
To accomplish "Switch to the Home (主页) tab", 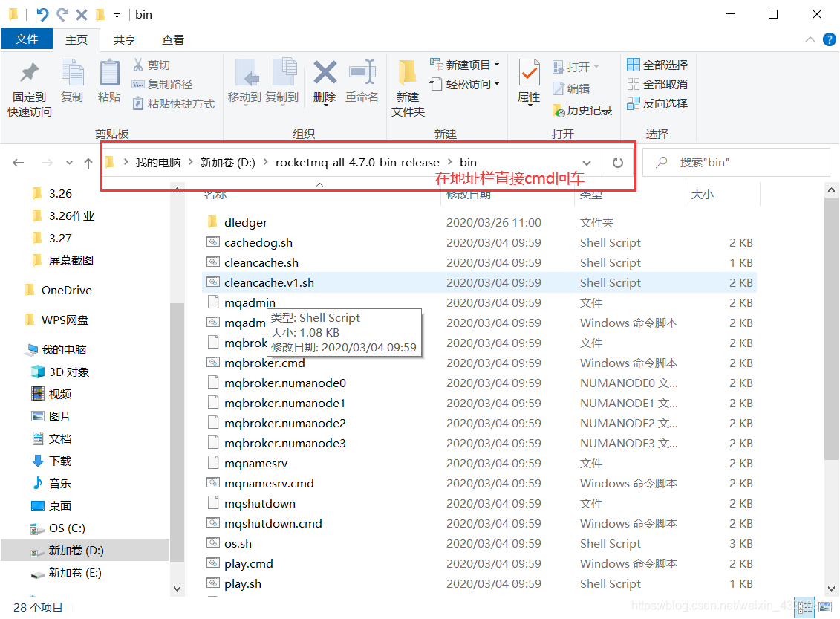I will point(76,39).
